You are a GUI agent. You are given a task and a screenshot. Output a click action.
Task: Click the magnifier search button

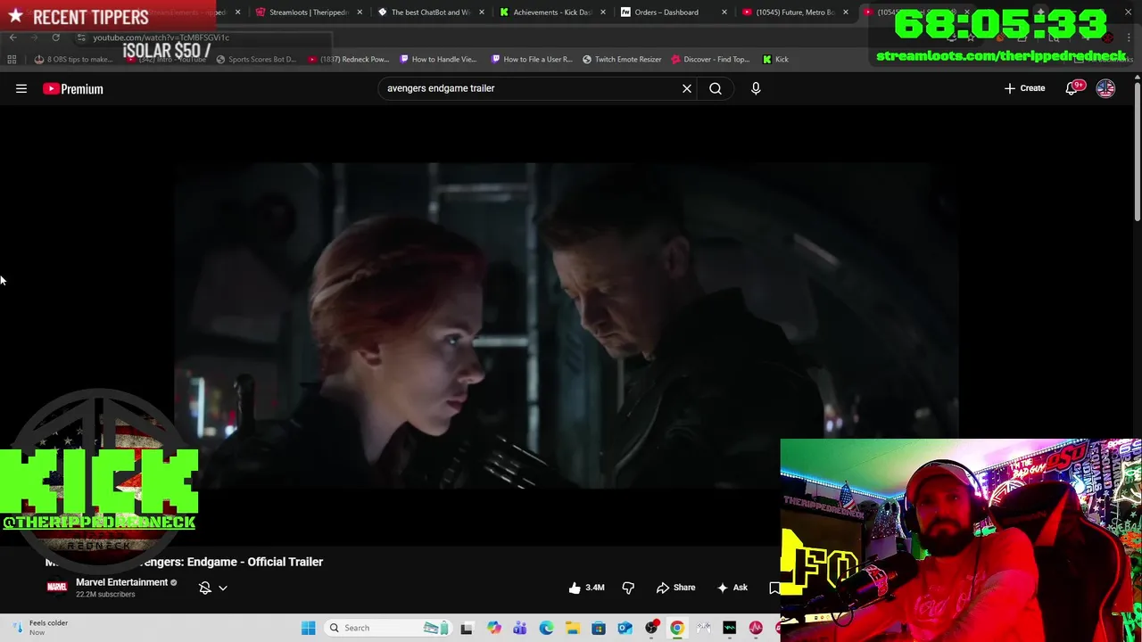[x=716, y=88]
